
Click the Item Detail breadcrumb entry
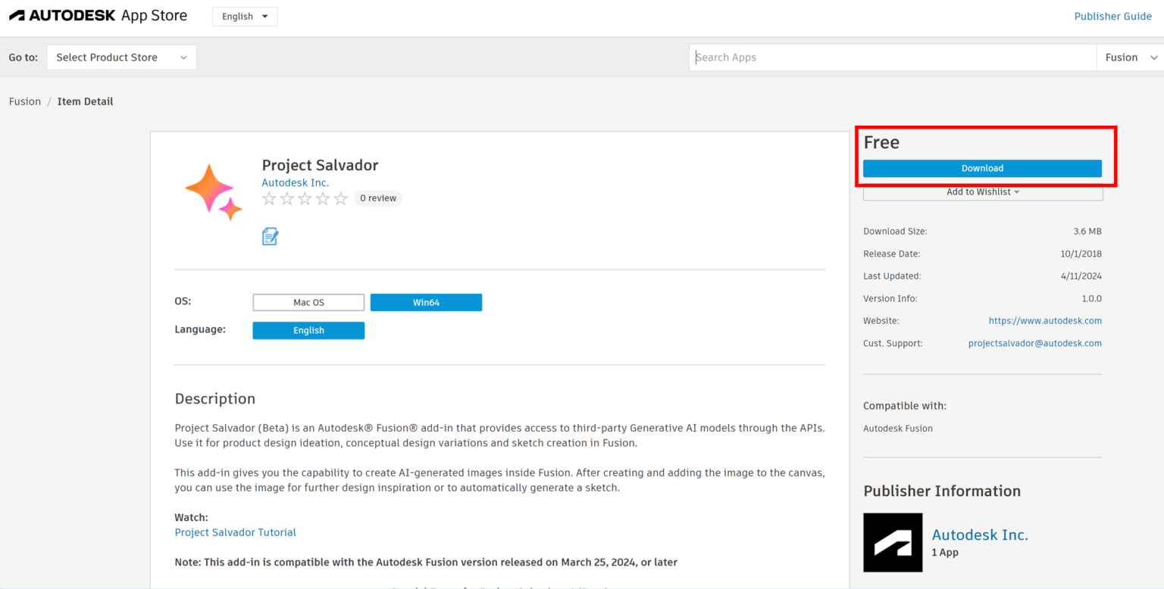click(x=85, y=101)
